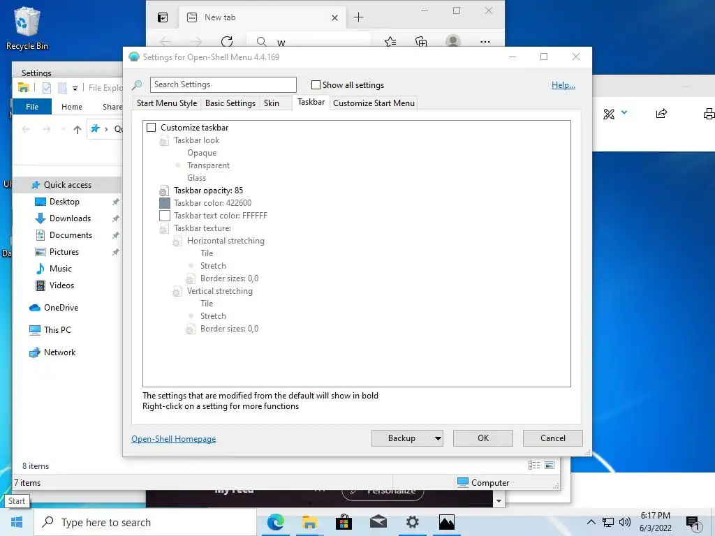This screenshot has height=536, width=715.
Task: Select Tile under Vertical stretching
Action: point(207,304)
